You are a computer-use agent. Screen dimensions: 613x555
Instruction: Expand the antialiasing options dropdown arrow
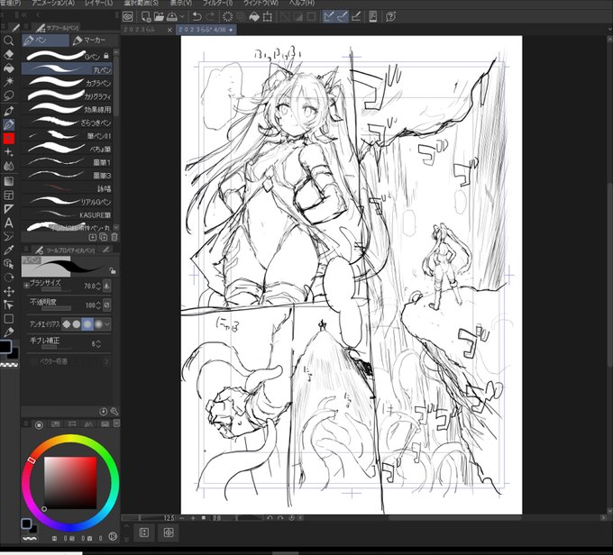pyautogui.click(x=106, y=324)
